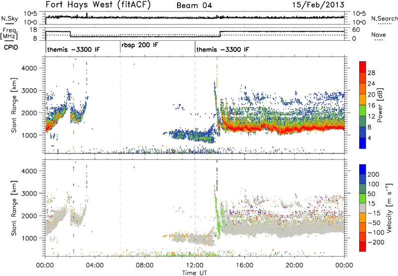Click the '18' frequency axis tick
Viewport: 398px width, 276px height.
(34, 30)
